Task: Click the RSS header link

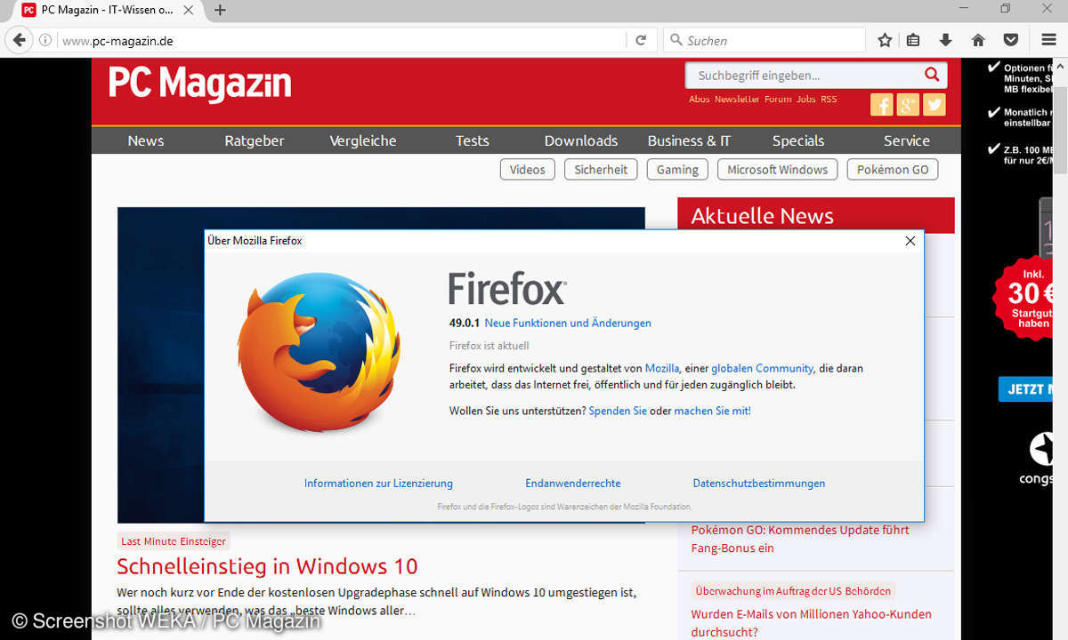Action: tap(829, 100)
